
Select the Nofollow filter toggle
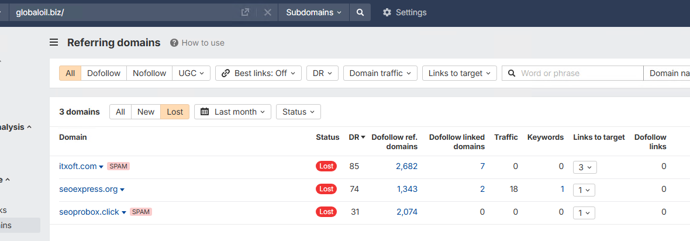pyautogui.click(x=149, y=73)
